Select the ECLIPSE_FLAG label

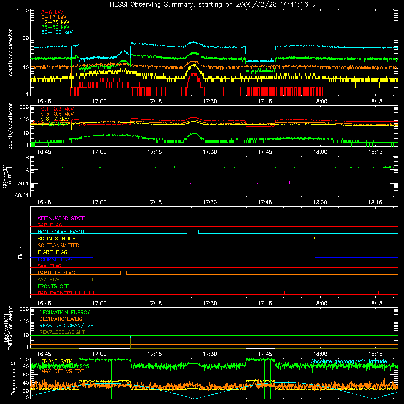coord(55,259)
